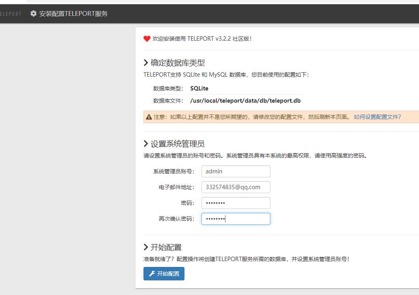Click the gear icon in the header
The image size is (419, 295).
click(x=34, y=13)
